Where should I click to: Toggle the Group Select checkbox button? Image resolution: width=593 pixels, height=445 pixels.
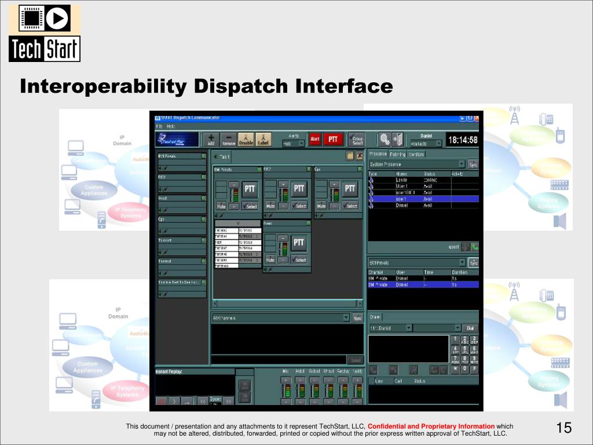pyautogui.click(x=356, y=139)
